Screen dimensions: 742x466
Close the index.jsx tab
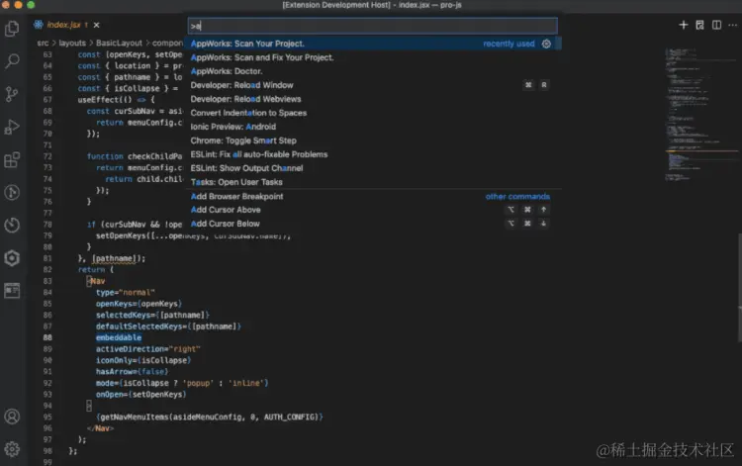97,25
